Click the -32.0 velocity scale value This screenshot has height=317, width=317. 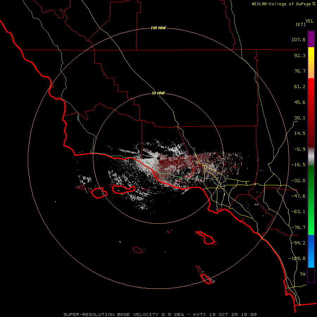click(298, 181)
